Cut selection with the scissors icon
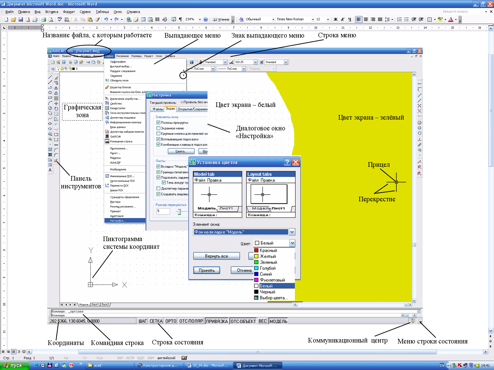This screenshot has height=370, width=494. (x=76, y=19)
